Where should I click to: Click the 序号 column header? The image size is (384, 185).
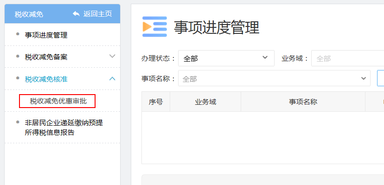coord(156,102)
